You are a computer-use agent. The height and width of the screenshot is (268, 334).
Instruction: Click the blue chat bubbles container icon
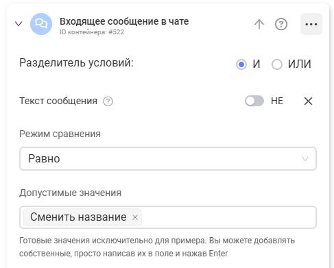41,24
